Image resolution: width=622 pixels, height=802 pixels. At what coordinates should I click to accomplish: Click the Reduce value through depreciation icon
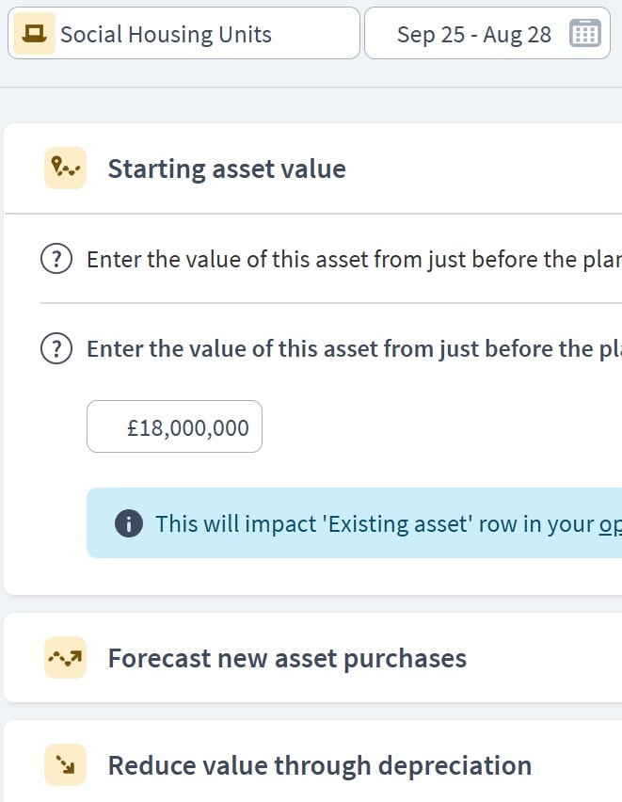pyautogui.click(x=65, y=765)
